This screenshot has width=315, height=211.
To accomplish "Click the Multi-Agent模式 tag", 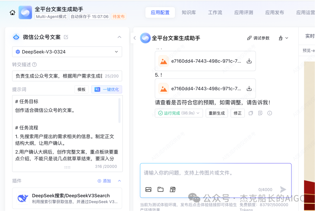I will pos(51,16).
